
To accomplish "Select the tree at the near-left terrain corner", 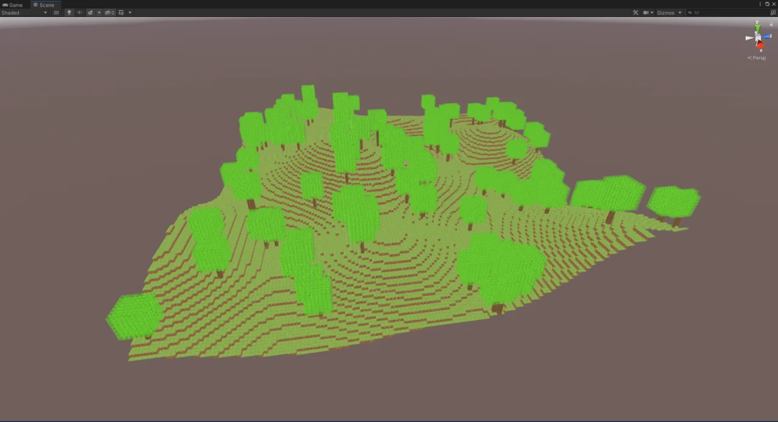I will coord(135,316).
